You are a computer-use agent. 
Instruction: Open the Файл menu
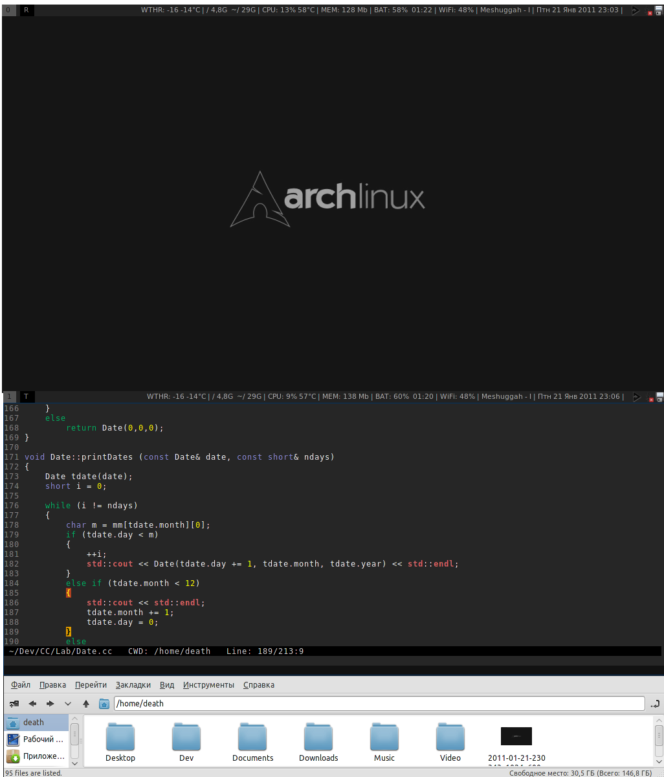(21, 684)
